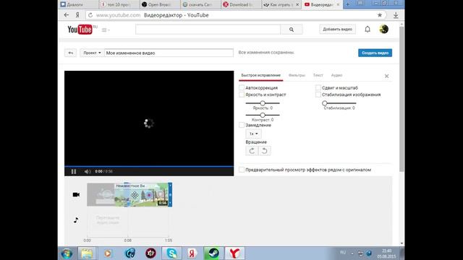Close the effects panel with X

point(386,76)
